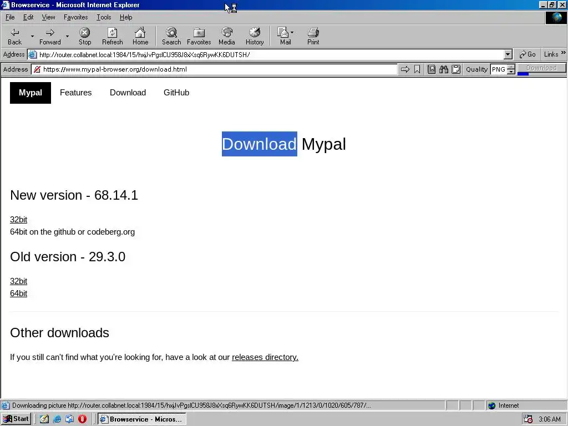Click the binoculars find icon
The image size is (568, 426).
[x=444, y=69]
